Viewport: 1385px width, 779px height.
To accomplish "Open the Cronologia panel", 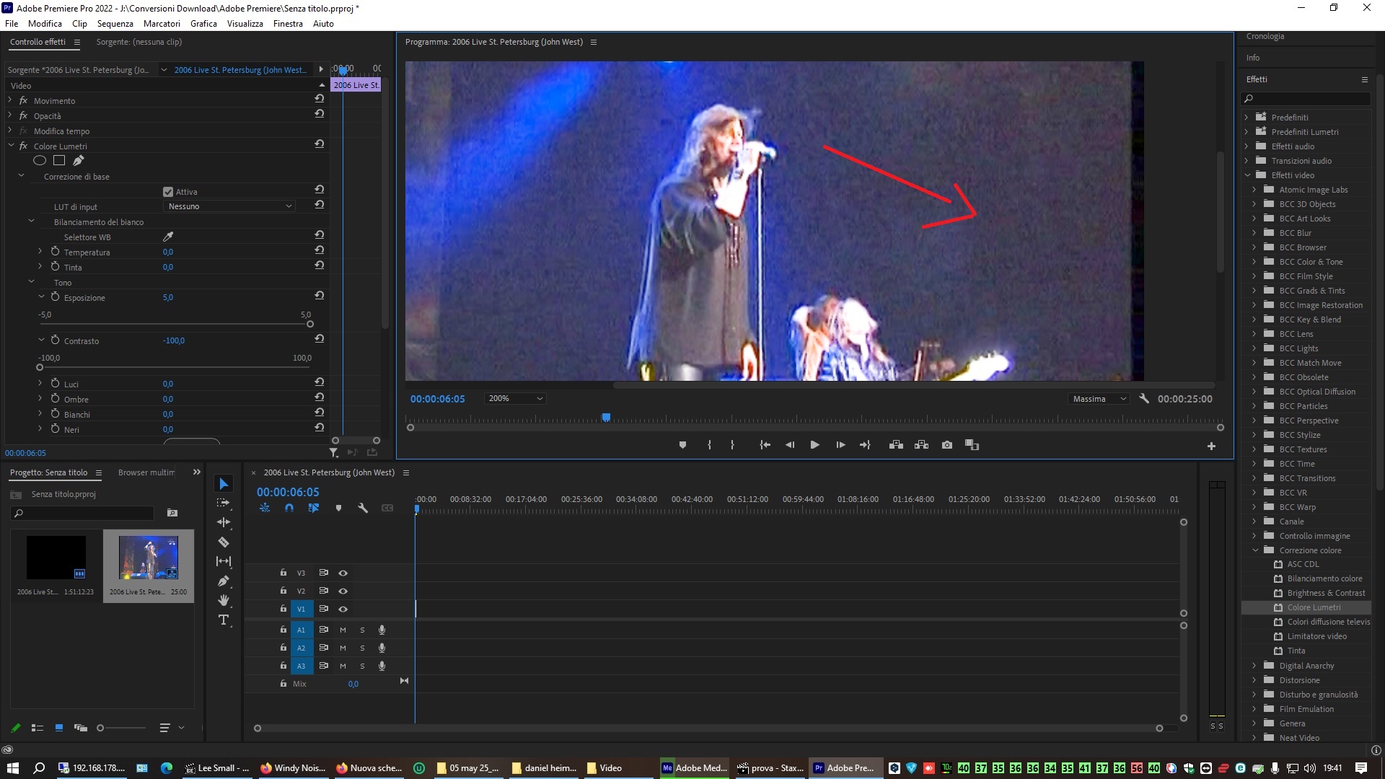I will point(1265,36).
